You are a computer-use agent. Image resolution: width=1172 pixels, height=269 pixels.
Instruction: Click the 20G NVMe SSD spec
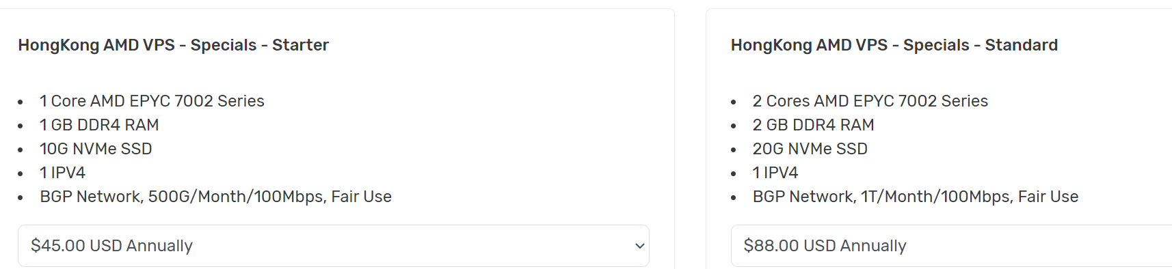point(810,149)
